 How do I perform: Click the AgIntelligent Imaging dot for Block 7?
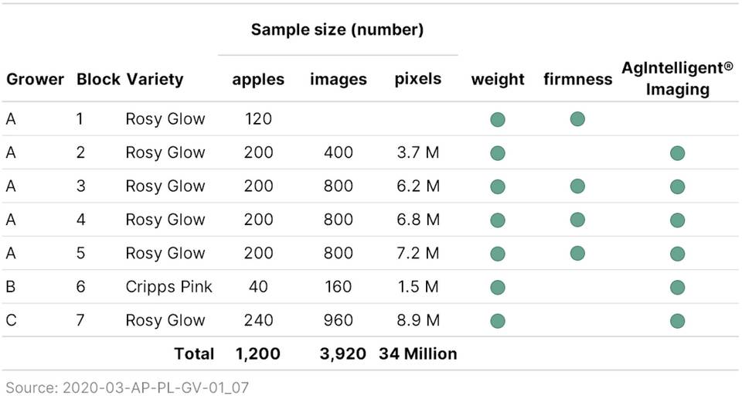point(678,320)
